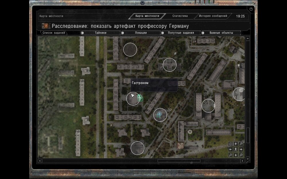This screenshot has height=179, width=287.
Task: Select the circled location between the two tall buildings
Action: 208,106
